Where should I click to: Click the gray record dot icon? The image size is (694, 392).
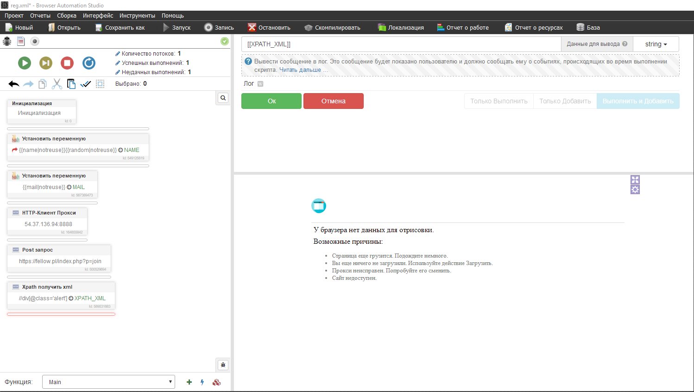point(35,41)
